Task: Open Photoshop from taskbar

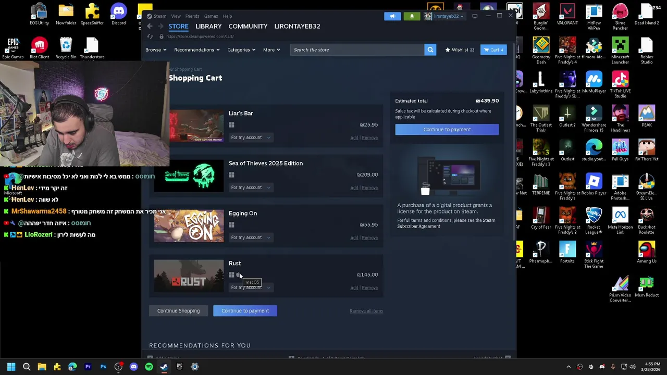Action: 103,367
